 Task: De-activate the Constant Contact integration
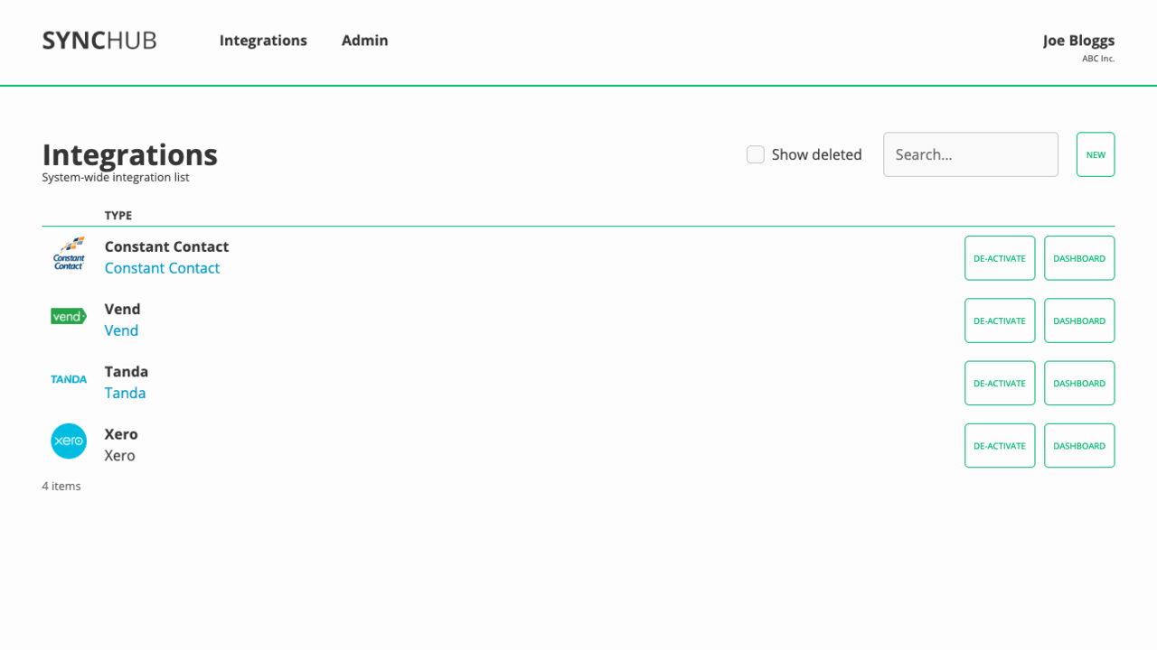click(1000, 258)
